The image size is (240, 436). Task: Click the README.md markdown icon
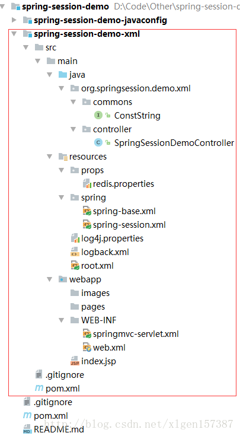click(27, 429)
